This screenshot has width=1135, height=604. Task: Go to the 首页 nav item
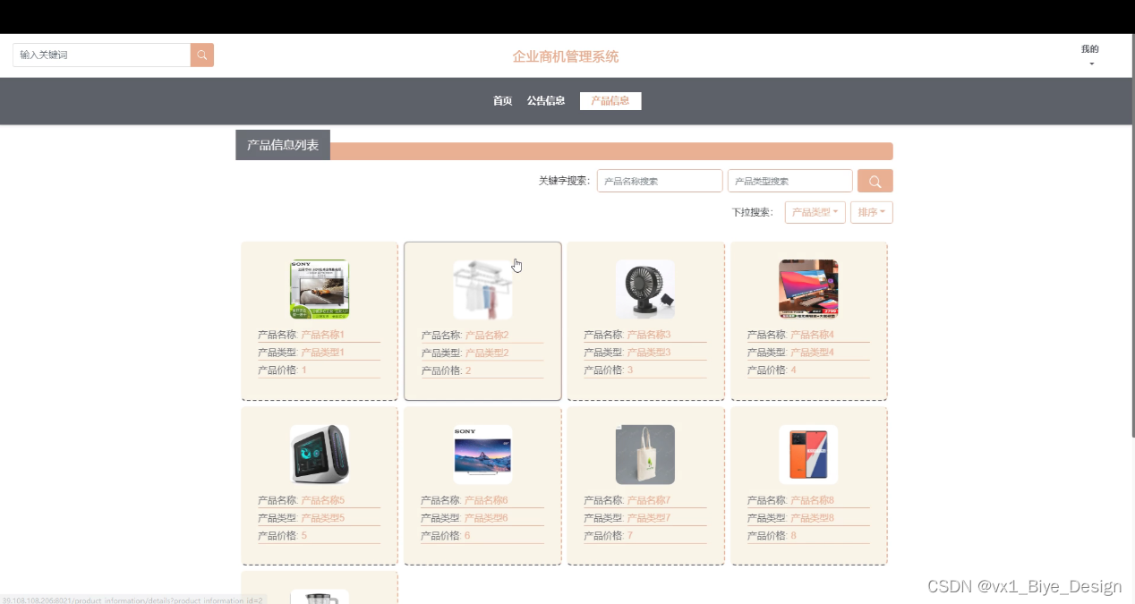point(502,101)
